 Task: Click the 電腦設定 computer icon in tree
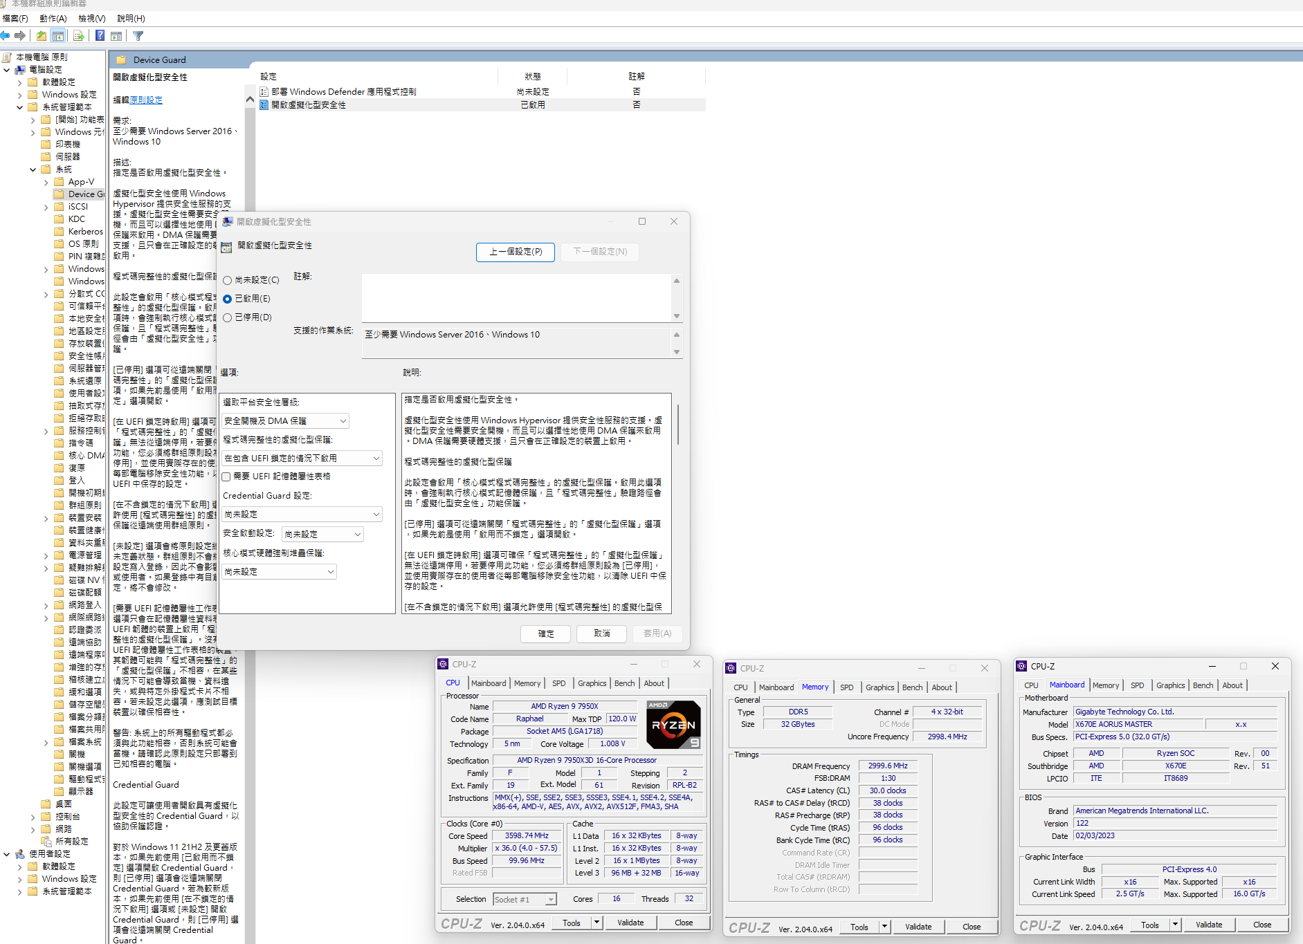point(20,70)
